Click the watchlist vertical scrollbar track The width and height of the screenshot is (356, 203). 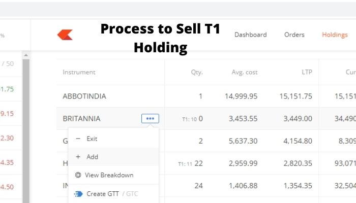(x=26, y=130)
